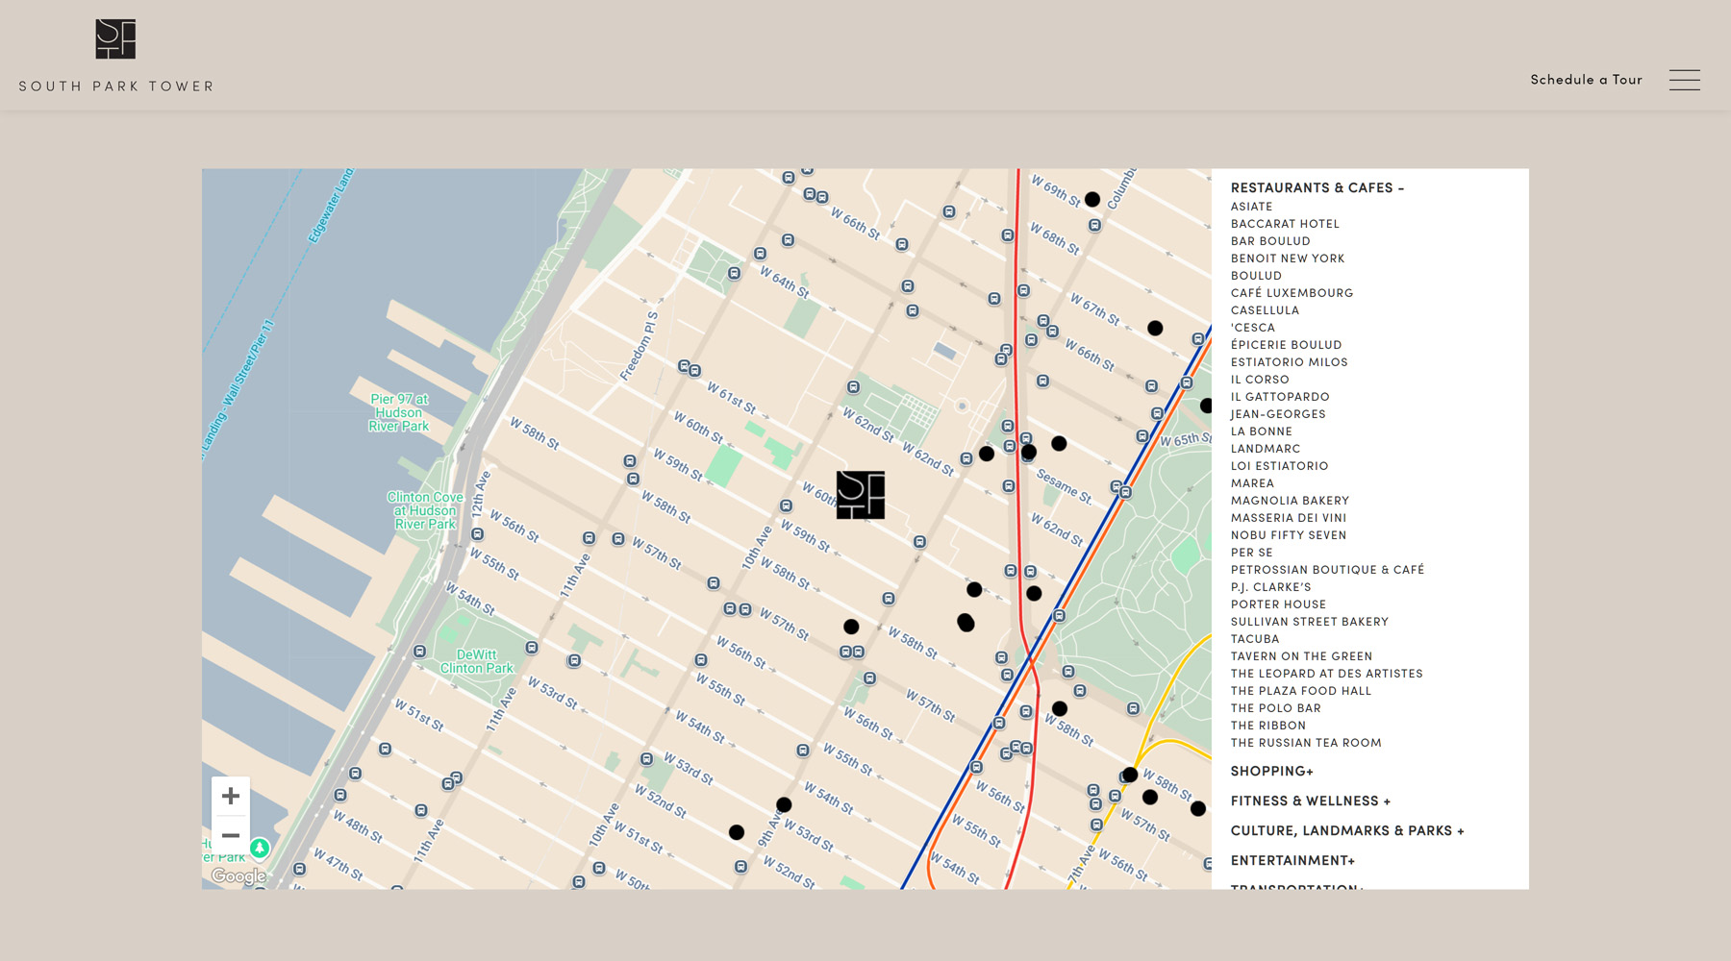Click Schedule a Tour link
This screenshot has height=961, width=1731.
1586,80
